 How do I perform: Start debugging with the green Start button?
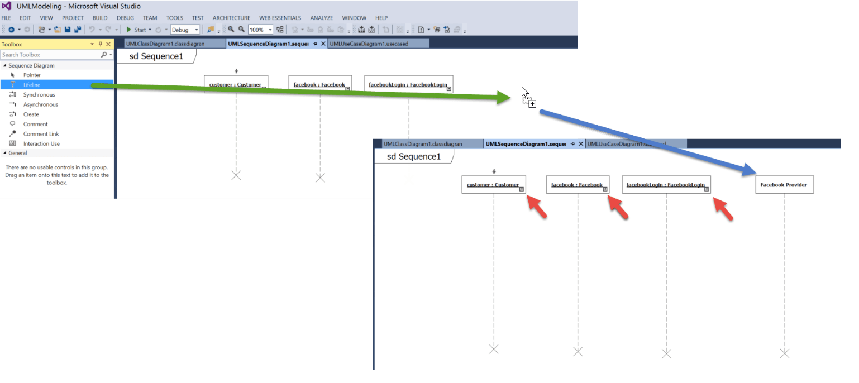coord(136,30)
